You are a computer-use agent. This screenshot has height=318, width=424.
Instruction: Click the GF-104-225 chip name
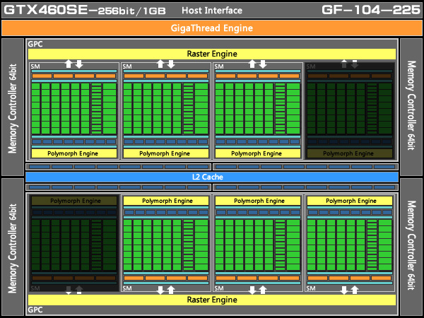pos(371,11)
